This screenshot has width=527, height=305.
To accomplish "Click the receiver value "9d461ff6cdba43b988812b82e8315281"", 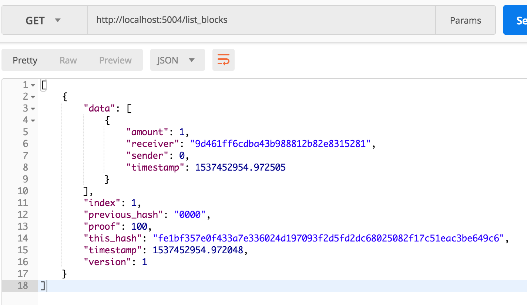I will [x=281, y=144].
